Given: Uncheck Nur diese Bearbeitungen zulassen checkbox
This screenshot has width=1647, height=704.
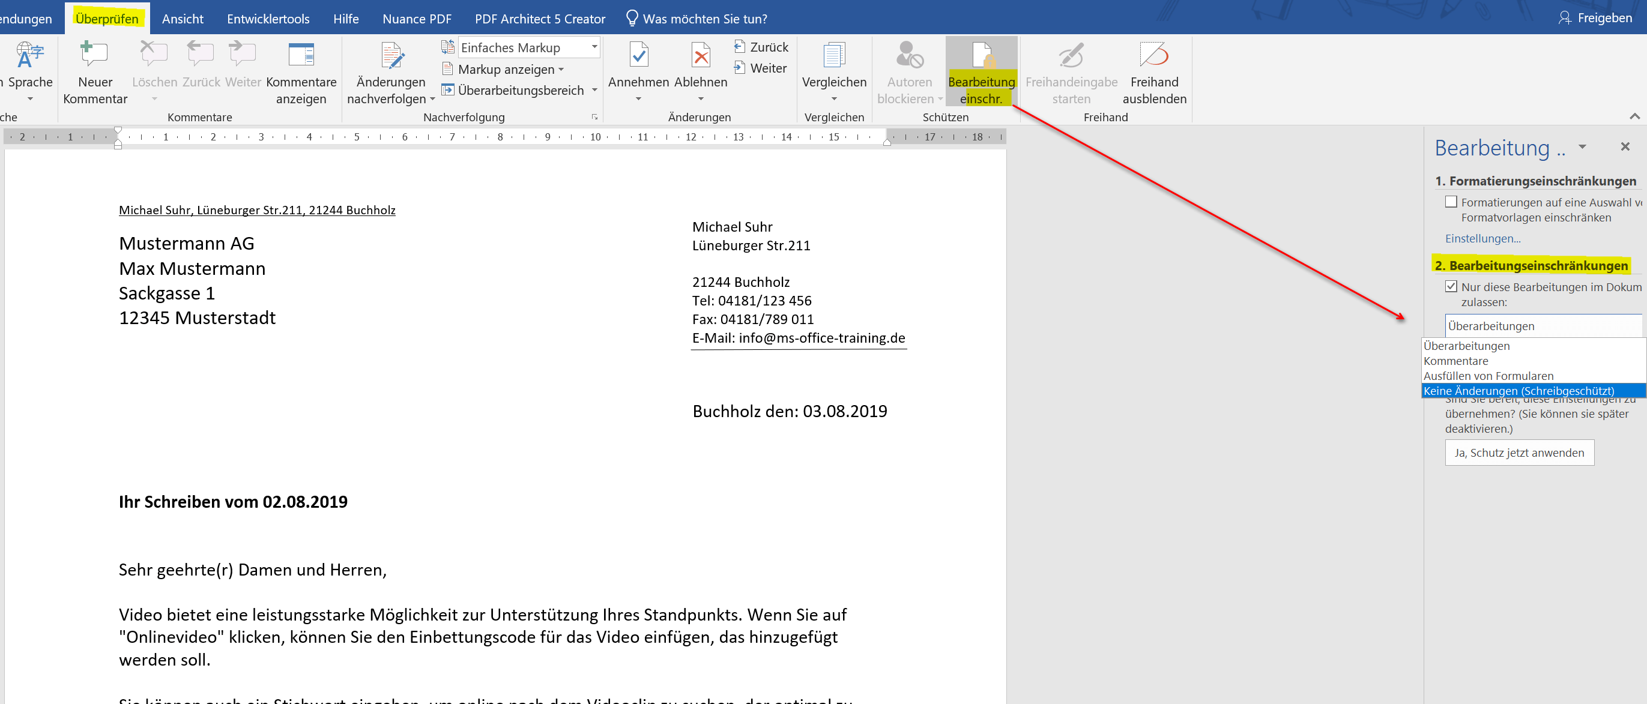Looking at the screenshot, I should click(1451, 287).
